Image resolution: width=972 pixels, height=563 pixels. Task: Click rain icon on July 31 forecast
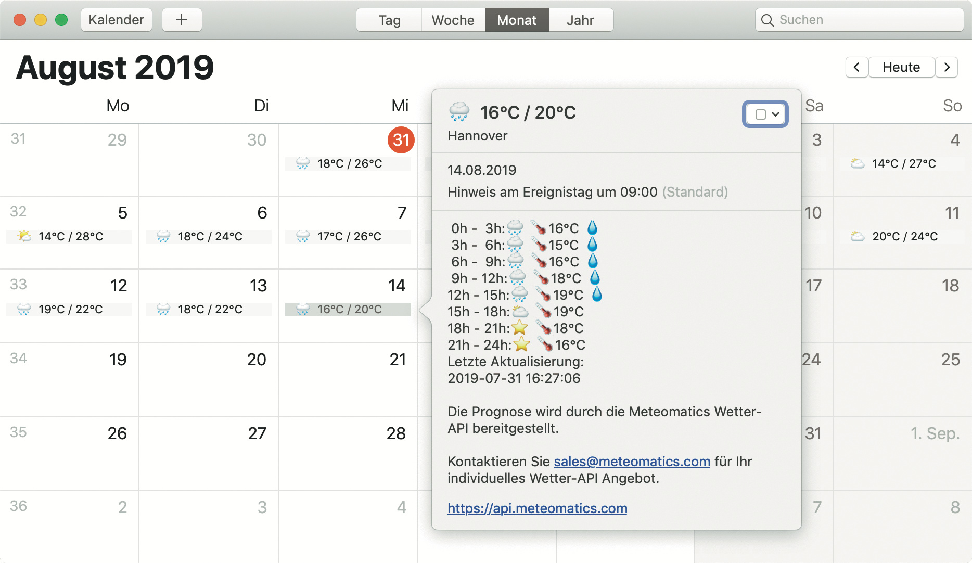[302, 163]
